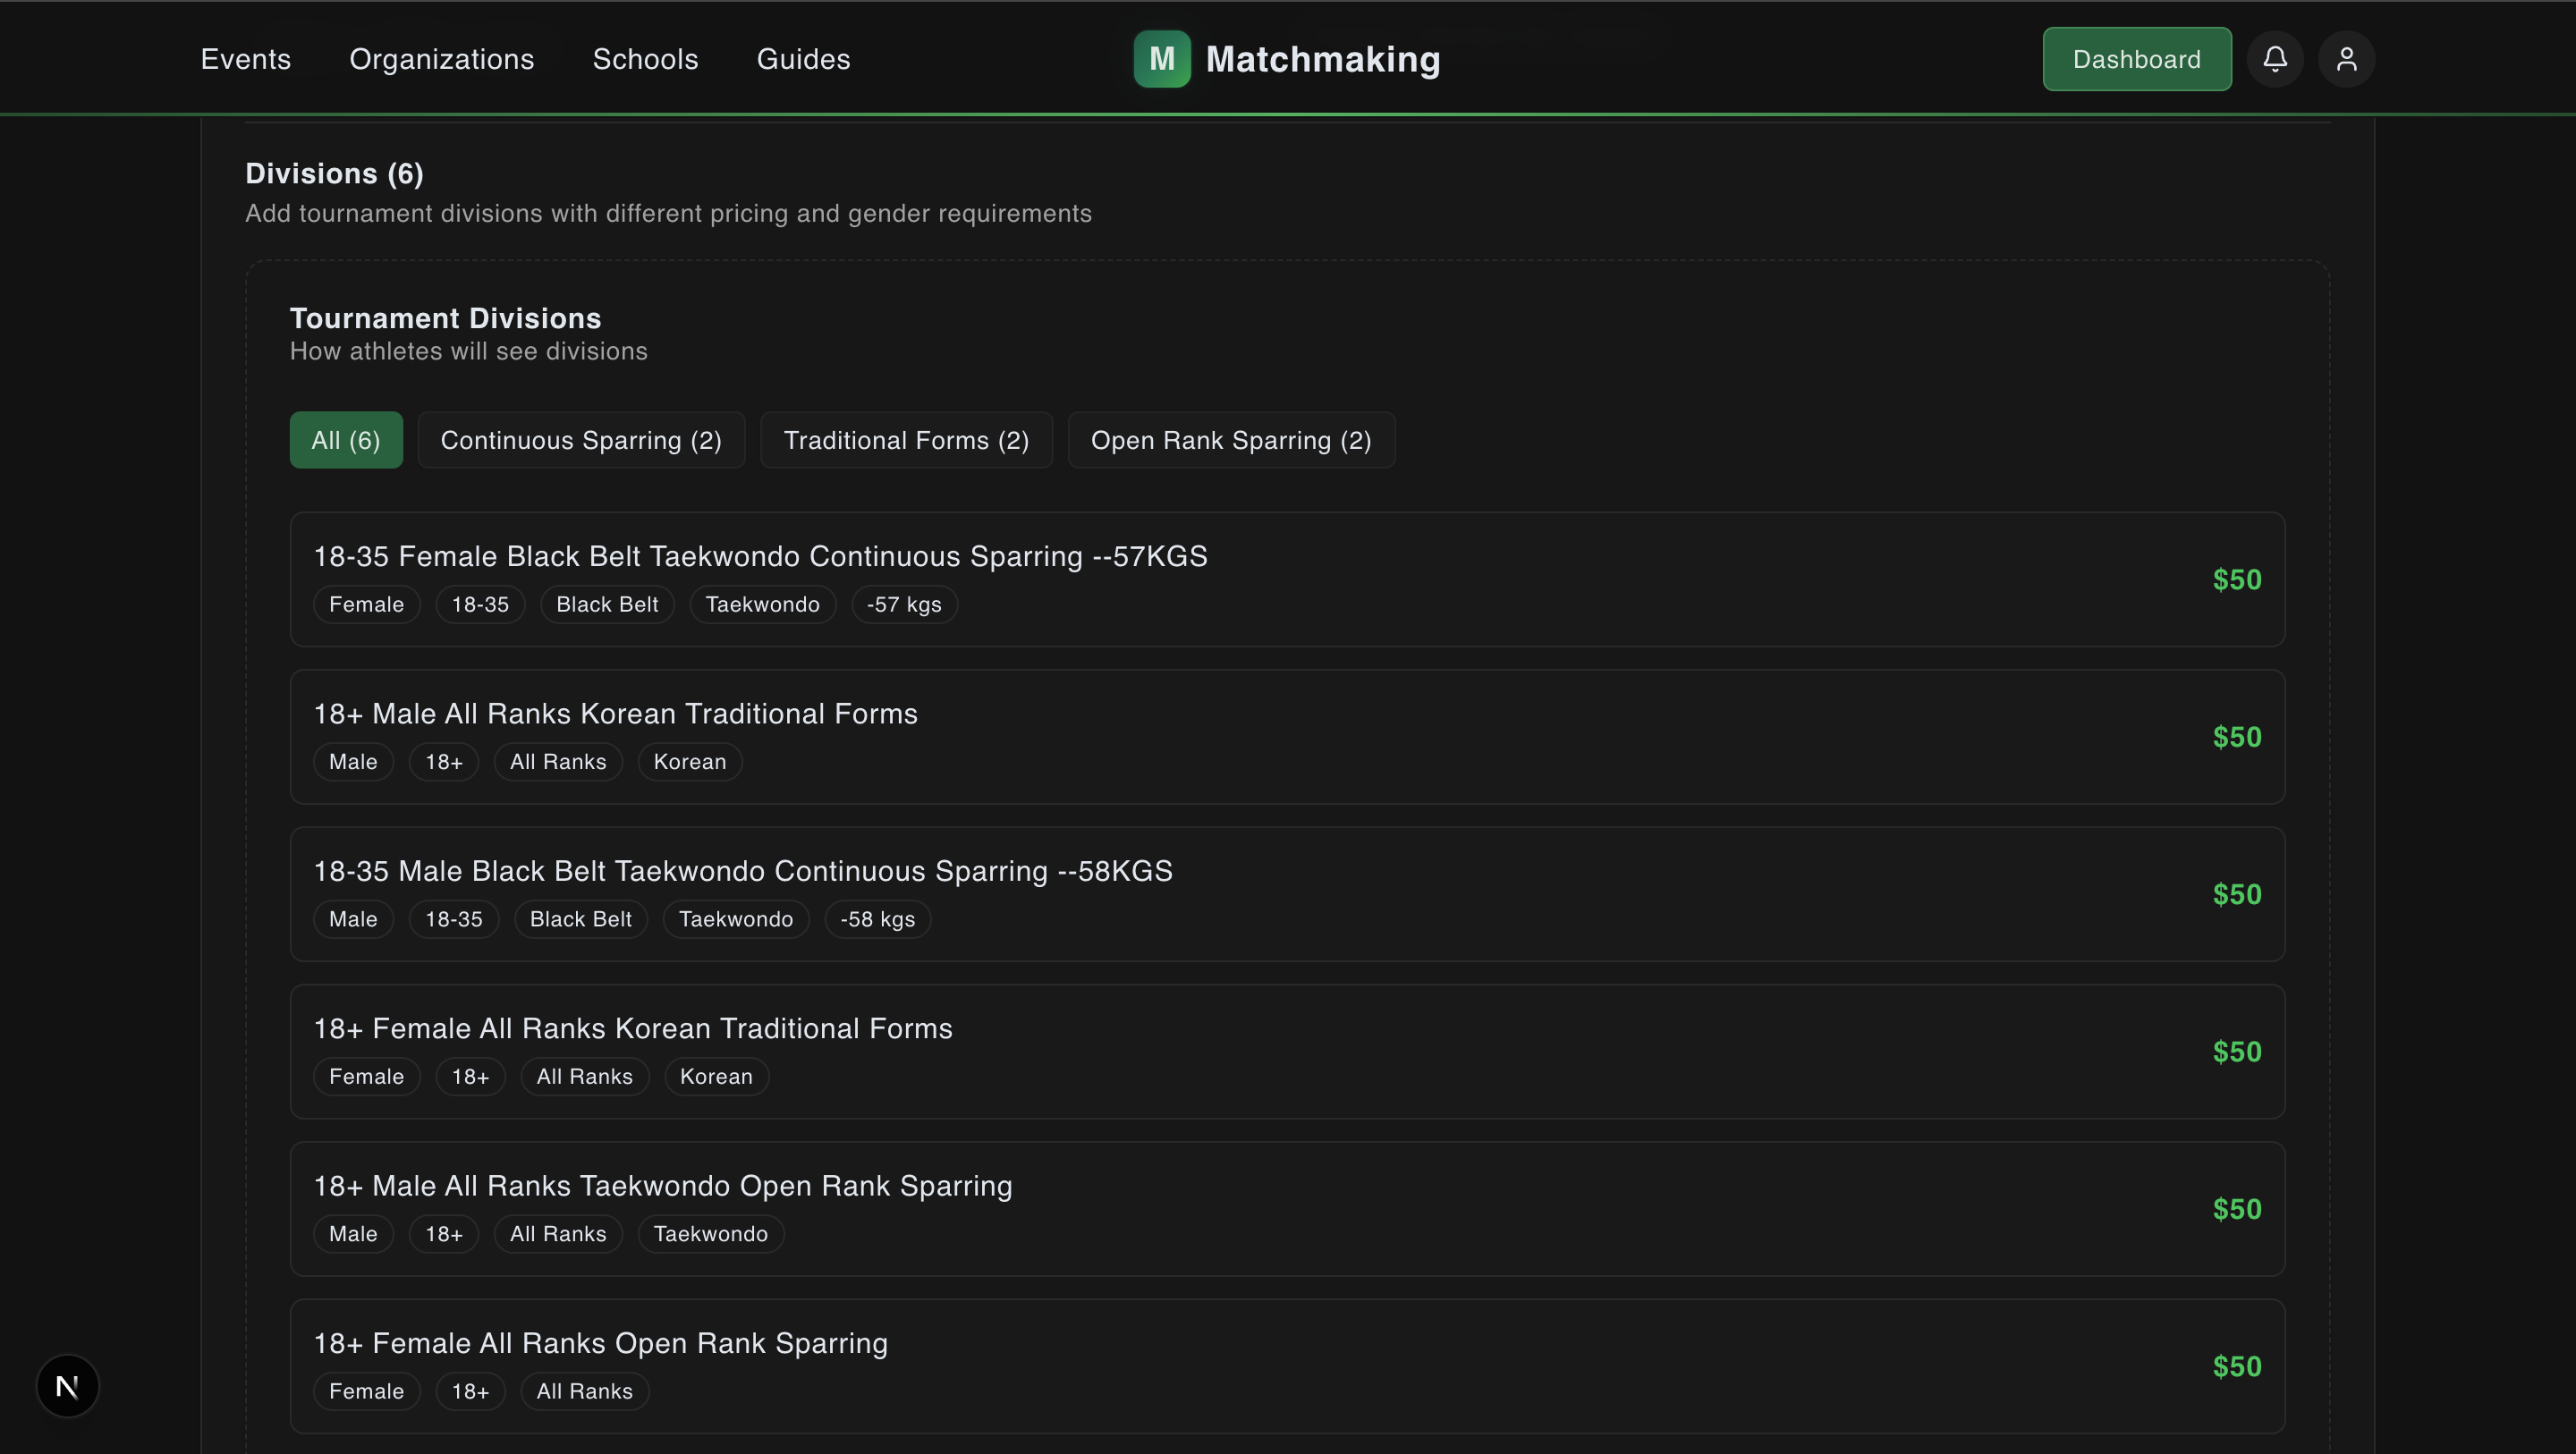This screenshot has width=2576, height=1454.
Task: Select 18+ Male Korean Traditional Forms division
Action: 1287,737
